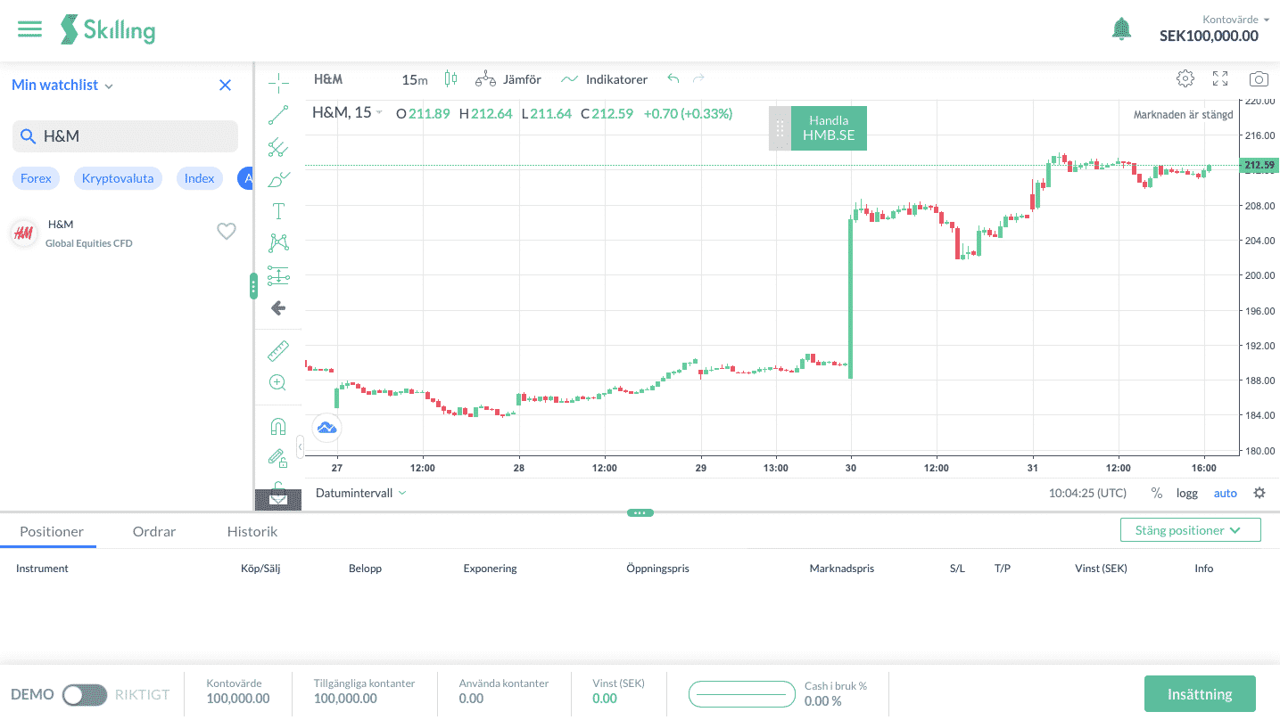Click the Insättning deposit button
1280x720 pixels.
pyautogui.click(x=1200, y=694)
